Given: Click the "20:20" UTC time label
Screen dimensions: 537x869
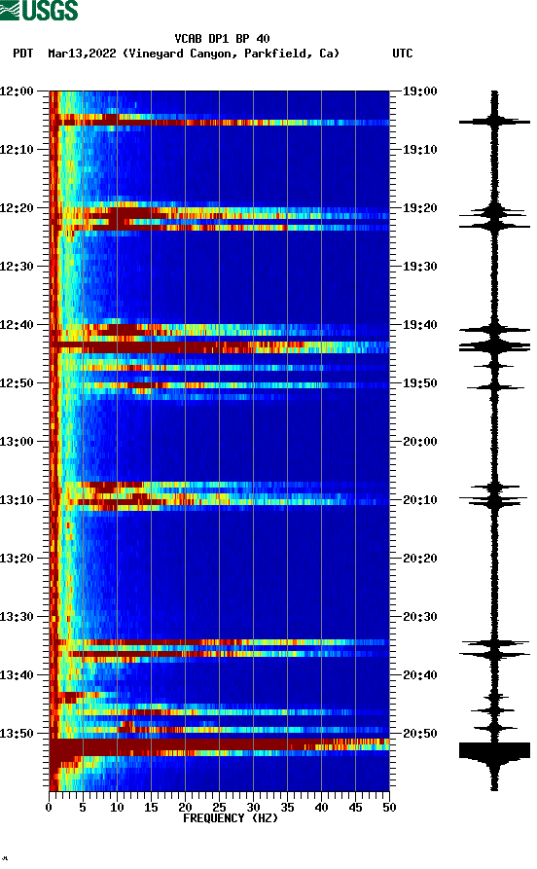Looking at the screenshot, I should click(419, 559).
